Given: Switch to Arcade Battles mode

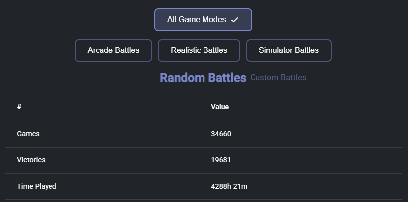Looking at the screenshot, I should tap(113, 50).
